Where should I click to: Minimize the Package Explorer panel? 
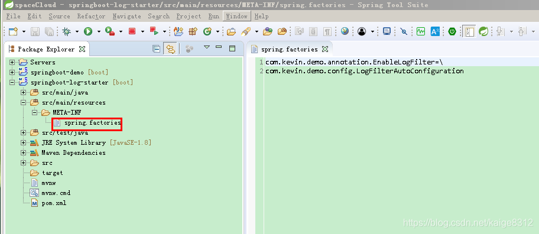219,47
